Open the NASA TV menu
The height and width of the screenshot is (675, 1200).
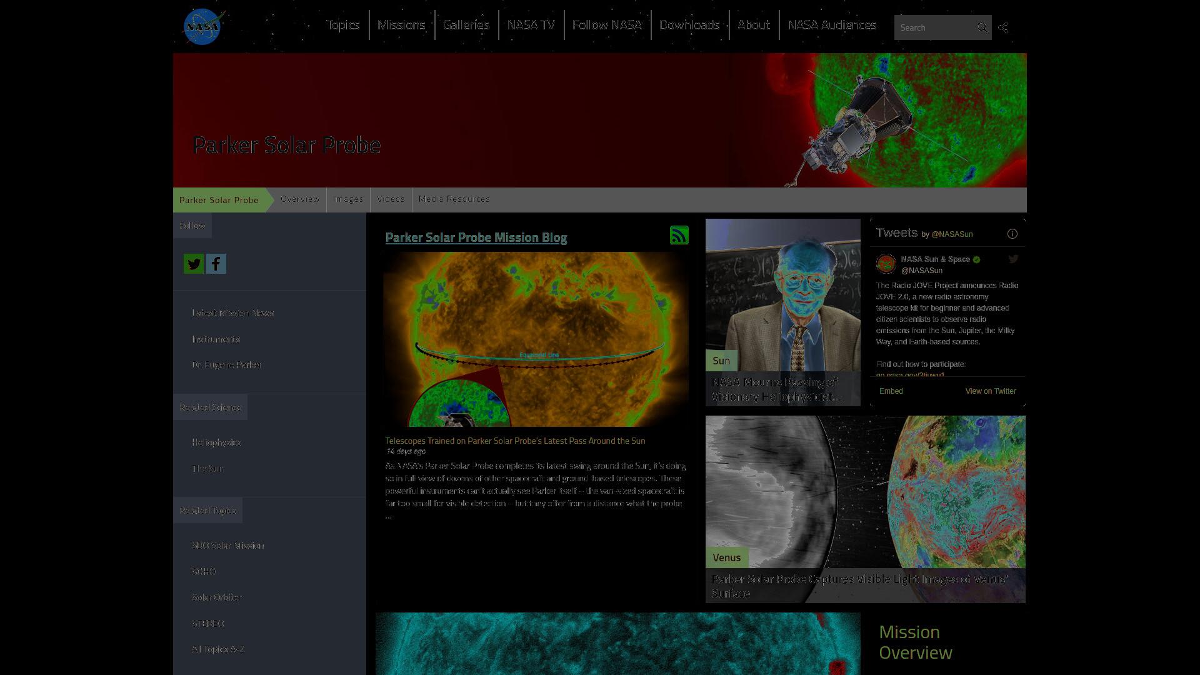point(531,25)
